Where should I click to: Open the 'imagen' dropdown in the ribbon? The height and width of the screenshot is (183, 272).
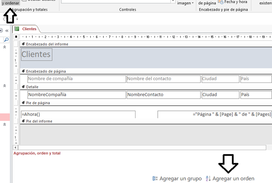tap(185, 3)
